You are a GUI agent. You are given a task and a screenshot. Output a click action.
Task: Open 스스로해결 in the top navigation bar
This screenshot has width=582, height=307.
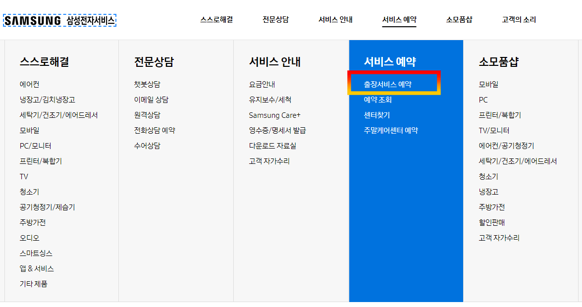point(216,20)
